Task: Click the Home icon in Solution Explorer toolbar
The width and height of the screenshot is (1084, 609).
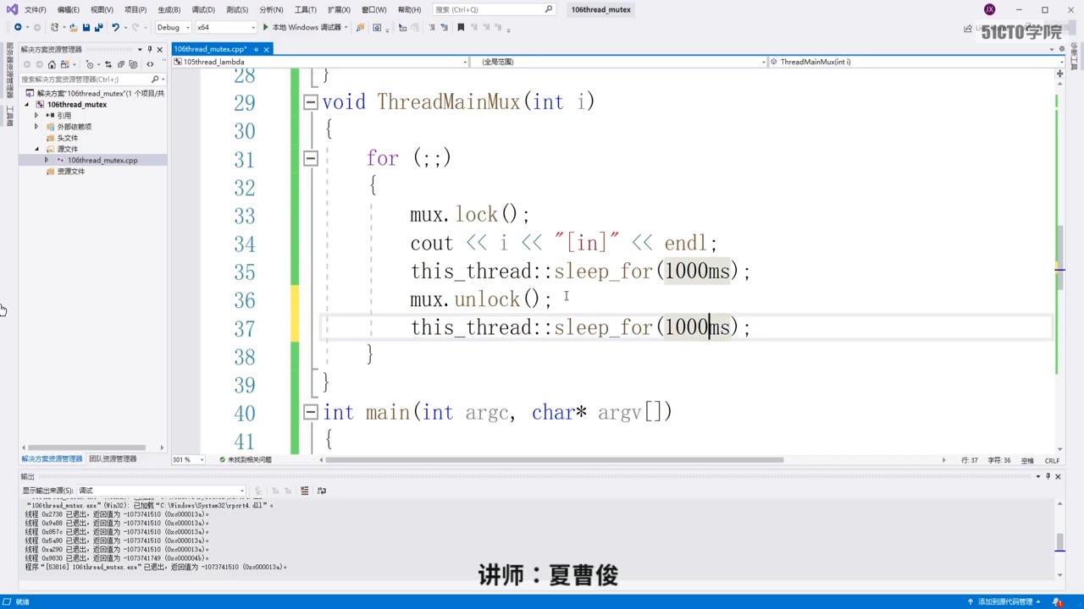Action: pyautogui.click(x=52, y=64)
